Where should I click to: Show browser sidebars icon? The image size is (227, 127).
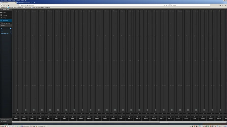[223, 5]
